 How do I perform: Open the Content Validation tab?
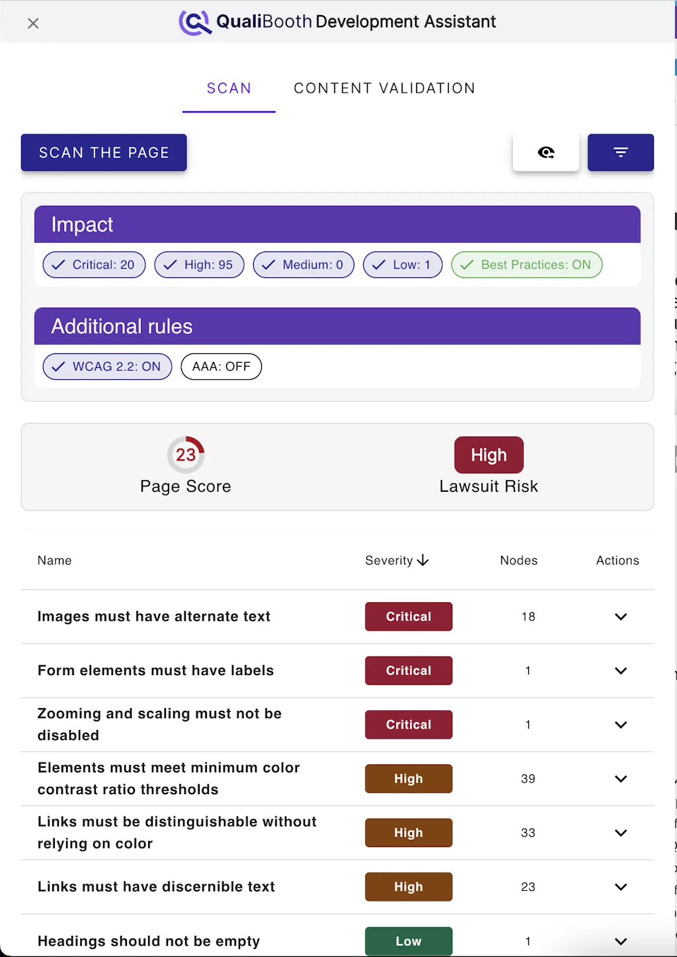click(384, 89)
